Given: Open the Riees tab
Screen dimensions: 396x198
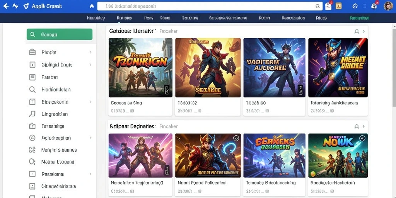Looking at the screenshot, I should coord(321,18).
